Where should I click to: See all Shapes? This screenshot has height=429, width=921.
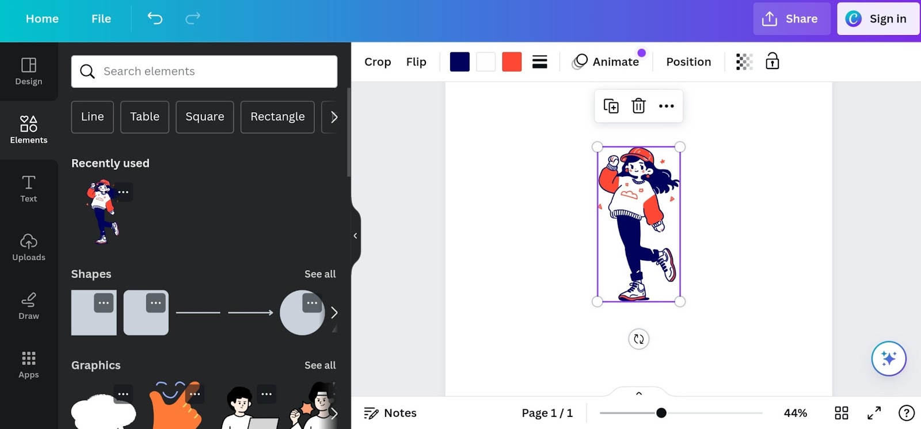[x=320, y=274]
